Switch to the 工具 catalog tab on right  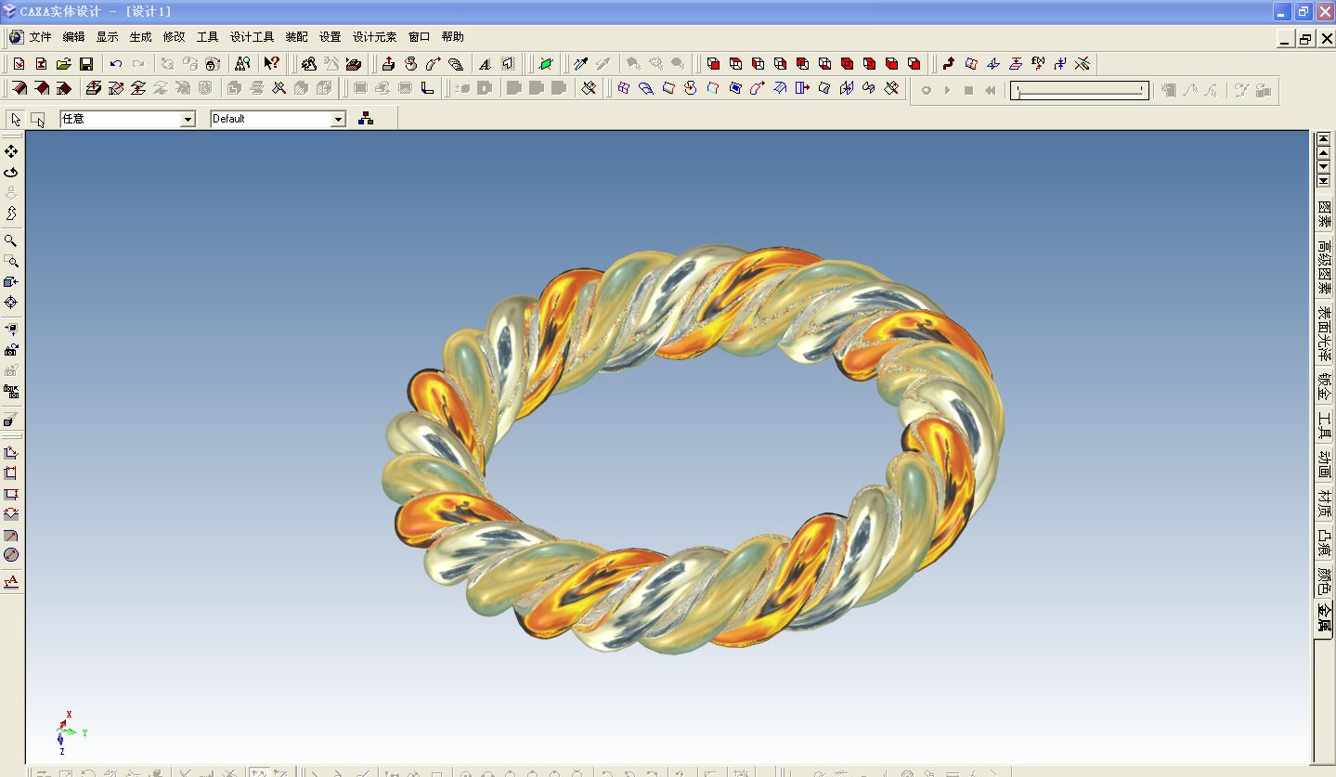click(1324, 425)
